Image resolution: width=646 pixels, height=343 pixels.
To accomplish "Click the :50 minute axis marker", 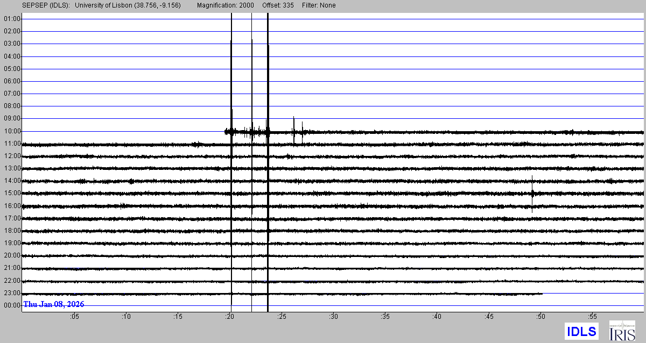I will 540,317.
